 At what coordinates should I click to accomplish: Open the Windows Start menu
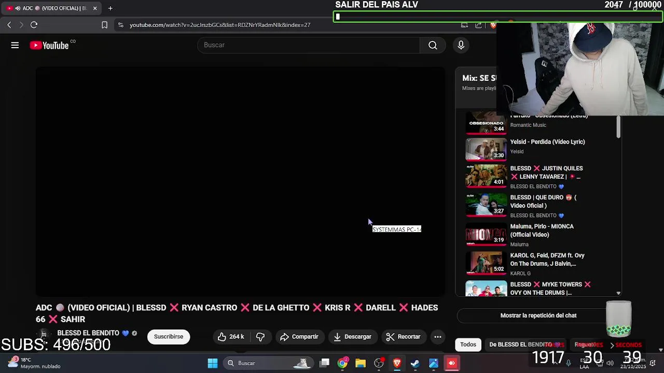point(213,363)
